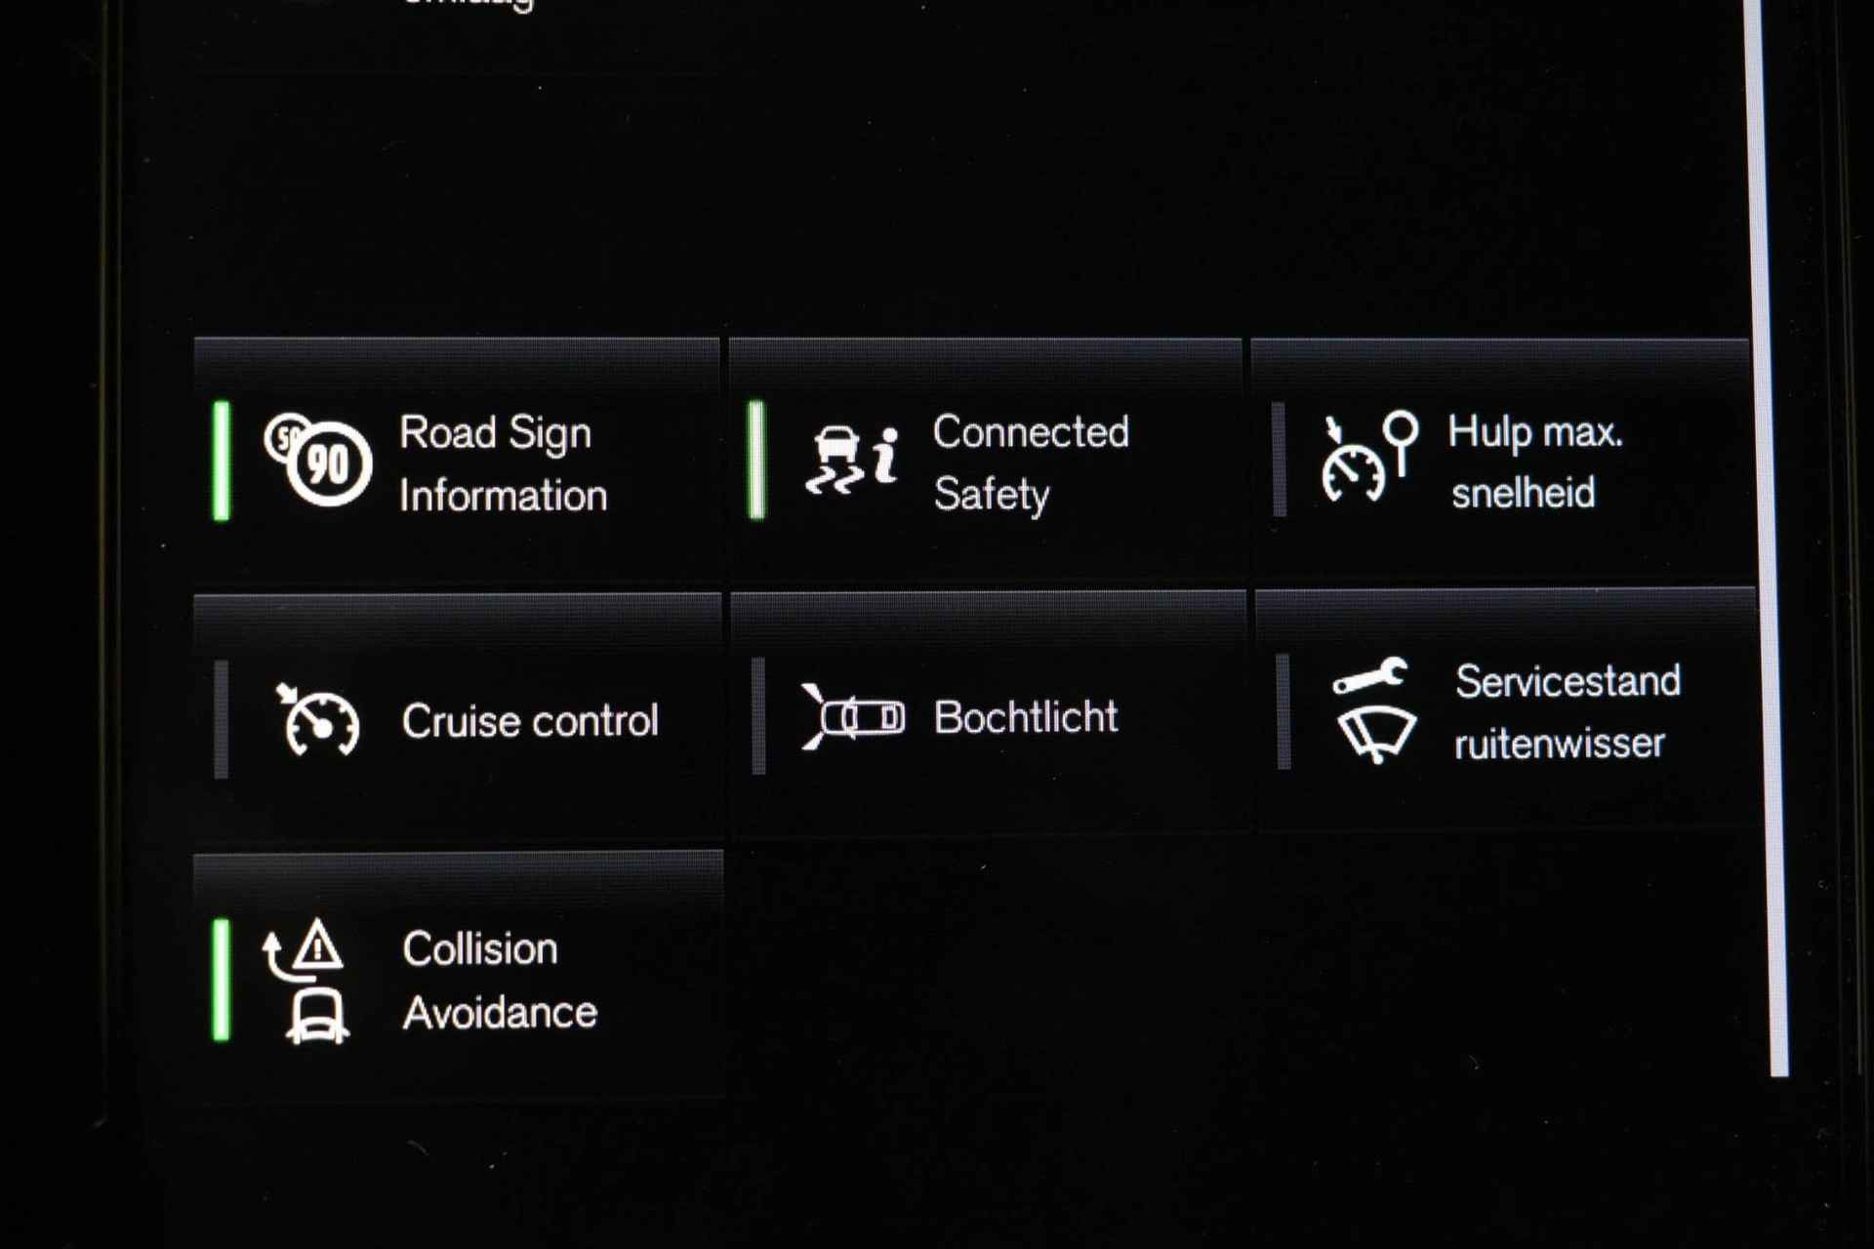
Task: Tap the Hulp max. snelheid speedometer icon
Action: (x=1370, y=457)
